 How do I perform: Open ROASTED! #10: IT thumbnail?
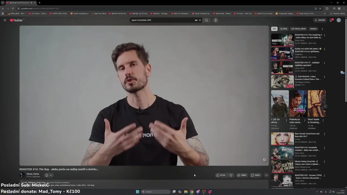(282, 67)
